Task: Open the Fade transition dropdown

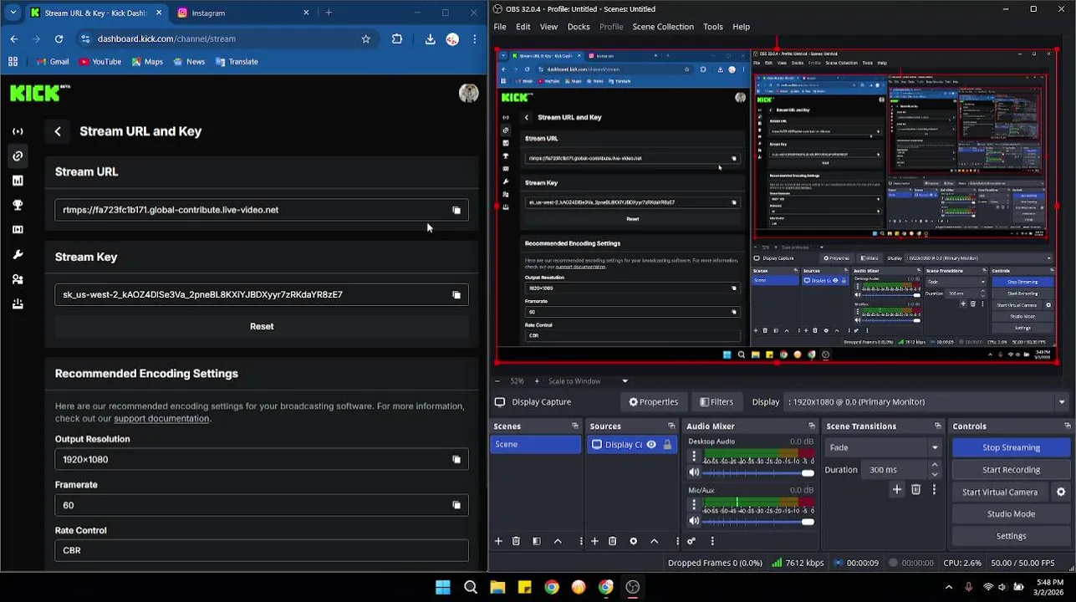Action: [883, 447]
